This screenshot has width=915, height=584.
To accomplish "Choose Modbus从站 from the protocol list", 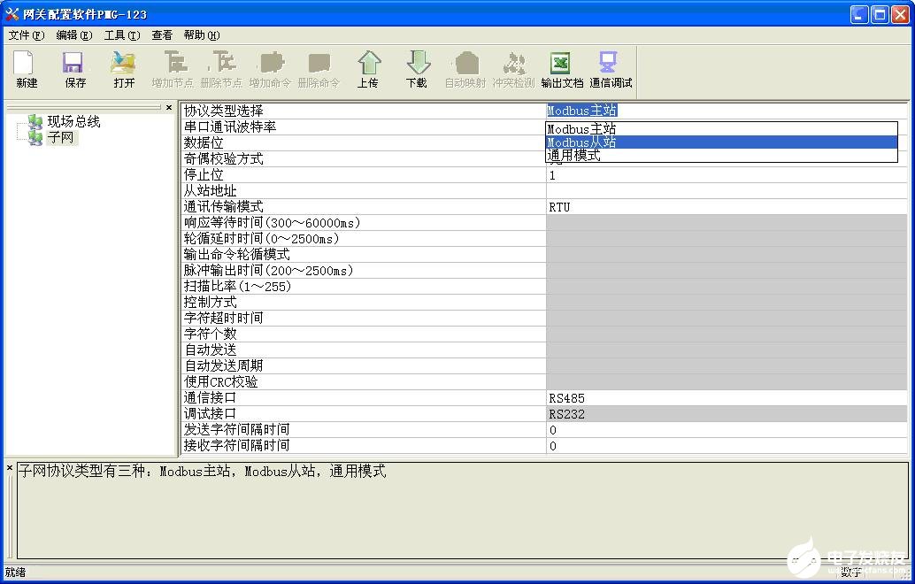I will point(721,142).
